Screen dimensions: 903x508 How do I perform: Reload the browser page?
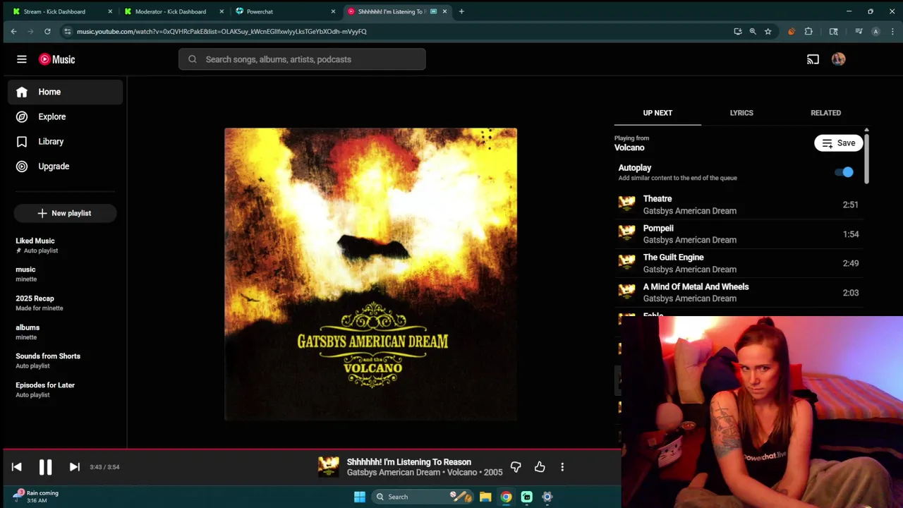(x=47, y=31)
